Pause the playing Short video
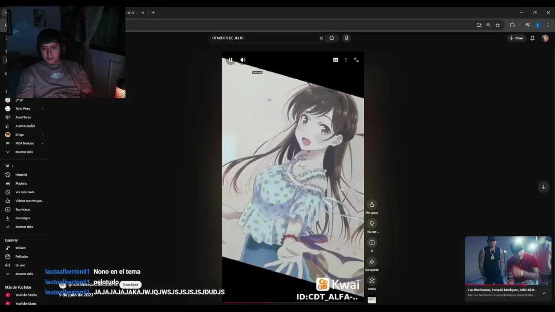 pos(231,60)
